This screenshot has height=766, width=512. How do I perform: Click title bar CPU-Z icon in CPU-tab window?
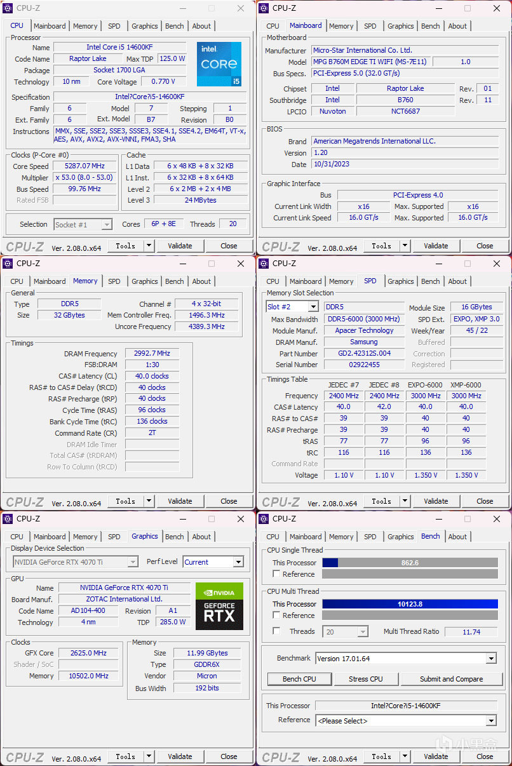pyautogui.click(x=8, y=8)
